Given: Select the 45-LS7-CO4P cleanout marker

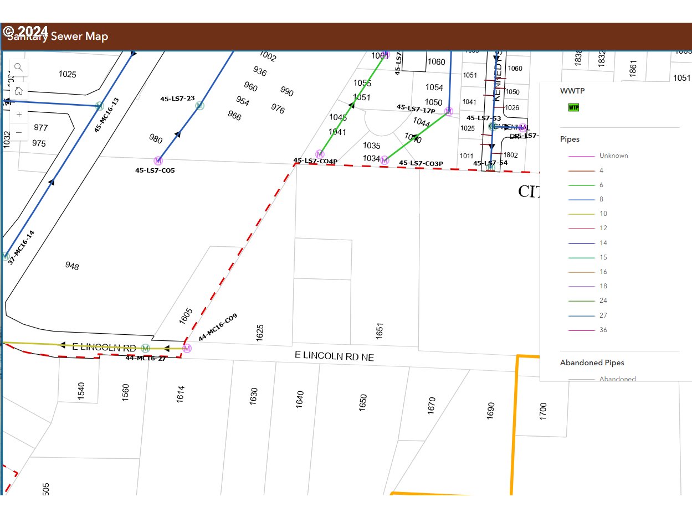Looking at the screenshot, I should pyautogui.click(x=320, y=154).
